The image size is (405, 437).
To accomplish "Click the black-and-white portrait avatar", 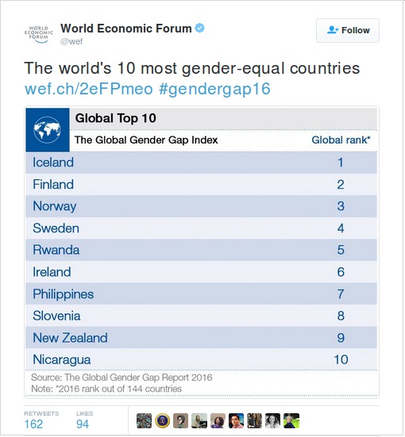I will point(272,420).
